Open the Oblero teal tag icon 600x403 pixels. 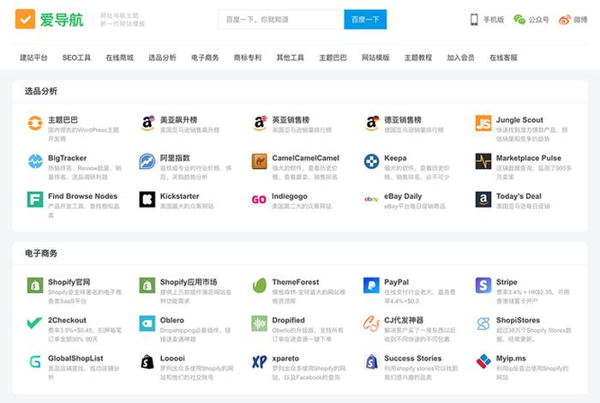[147, 323]
